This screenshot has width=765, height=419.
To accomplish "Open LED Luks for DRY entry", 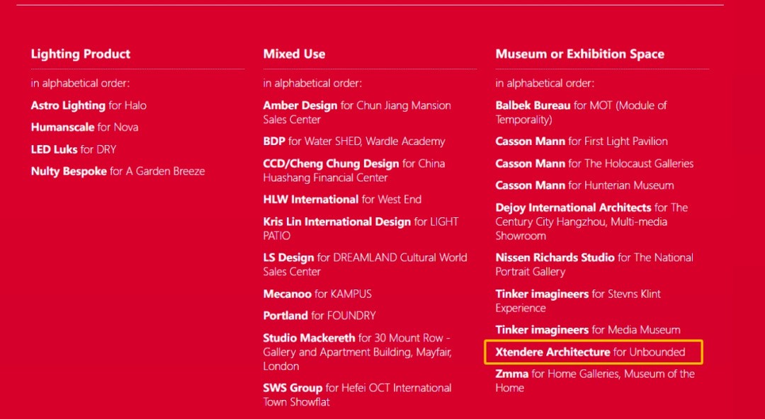I will [x=73, y=149].
